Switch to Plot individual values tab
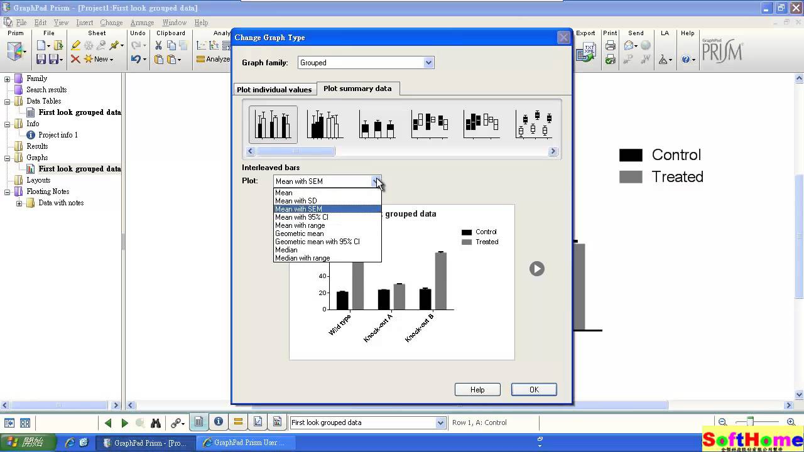Screen dimensions: 804x452 (x=274, y=90)
